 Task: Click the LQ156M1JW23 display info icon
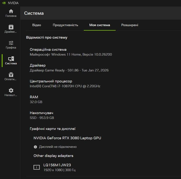(37, 167)
